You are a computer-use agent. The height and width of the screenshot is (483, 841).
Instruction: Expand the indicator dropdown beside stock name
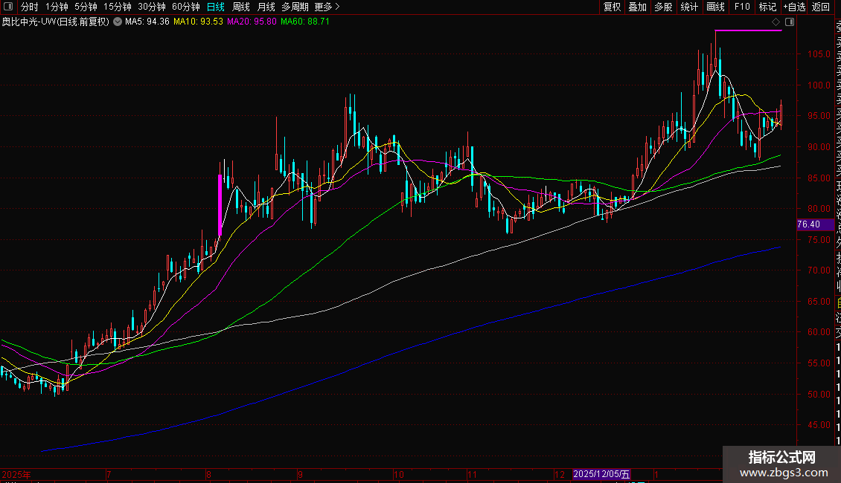point(117,22)
